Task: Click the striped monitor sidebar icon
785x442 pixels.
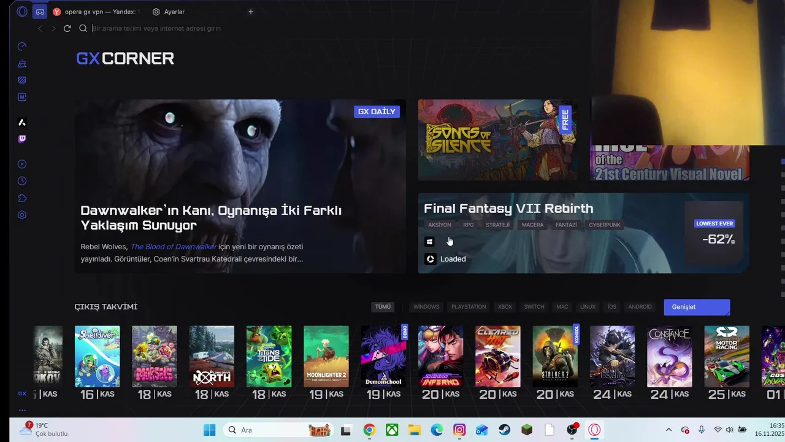Action: [x=22, y=80]
